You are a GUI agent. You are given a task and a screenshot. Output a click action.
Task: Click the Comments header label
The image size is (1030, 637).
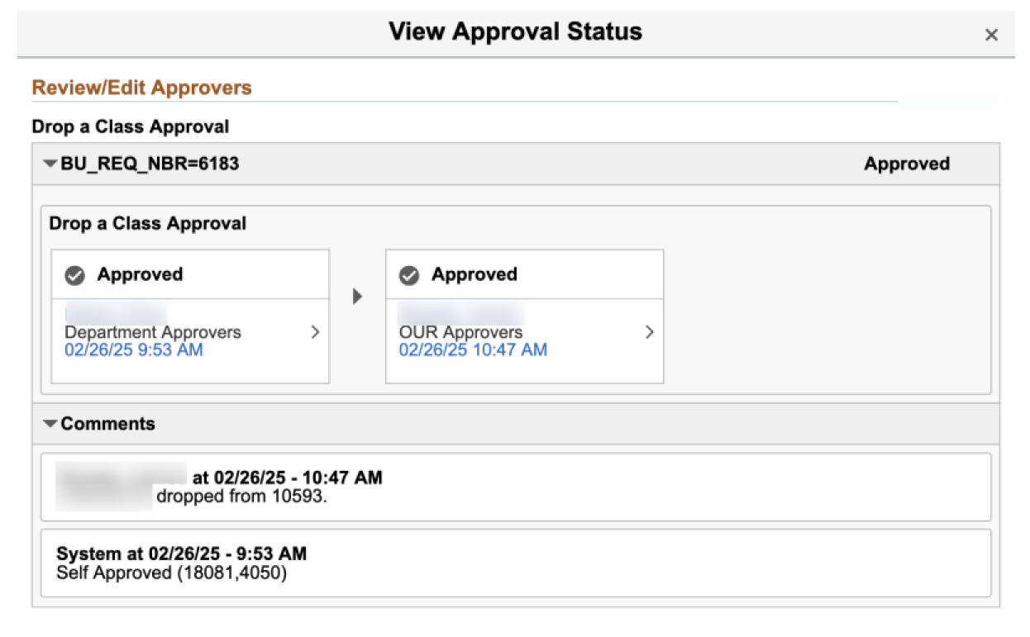pyautogui.click(x=107, y=424)
